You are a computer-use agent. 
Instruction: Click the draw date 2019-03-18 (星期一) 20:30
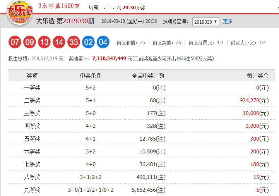point(129,21)
